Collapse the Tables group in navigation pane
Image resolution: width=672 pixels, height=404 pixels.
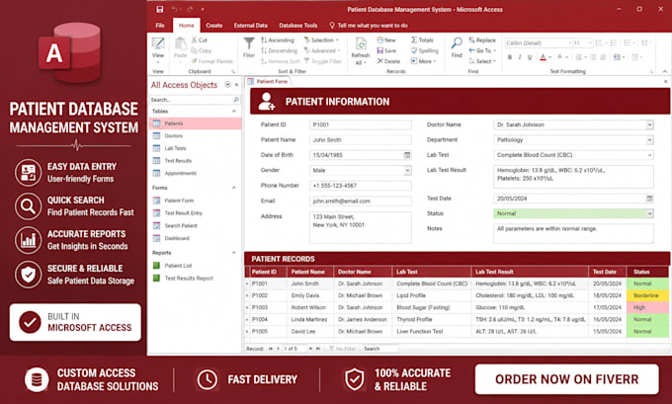[x=234, y=112]
